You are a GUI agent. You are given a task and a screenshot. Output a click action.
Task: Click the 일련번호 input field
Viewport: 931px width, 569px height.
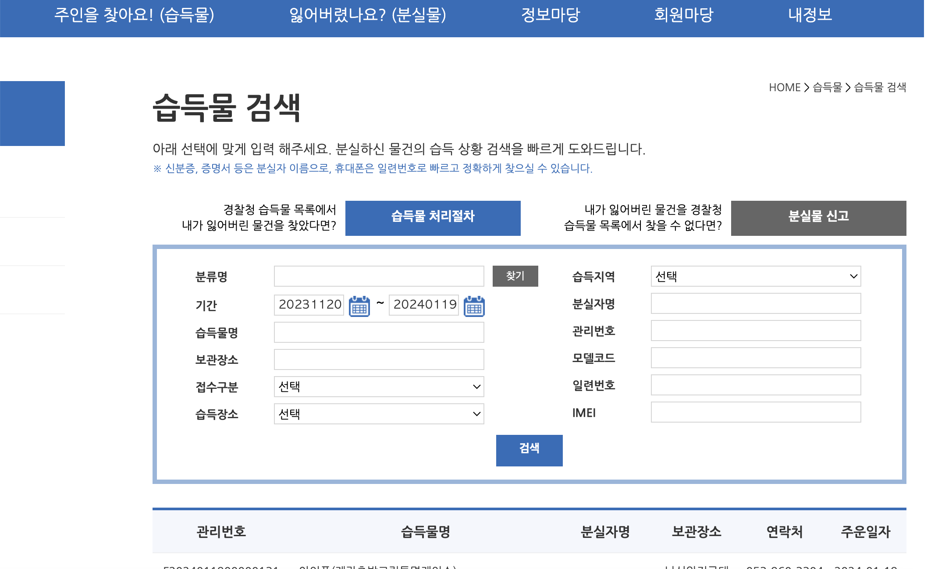coord(755,385)
